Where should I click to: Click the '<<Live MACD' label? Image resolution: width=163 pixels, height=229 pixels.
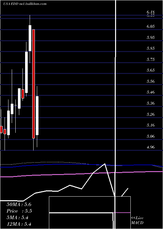(137, 220)
